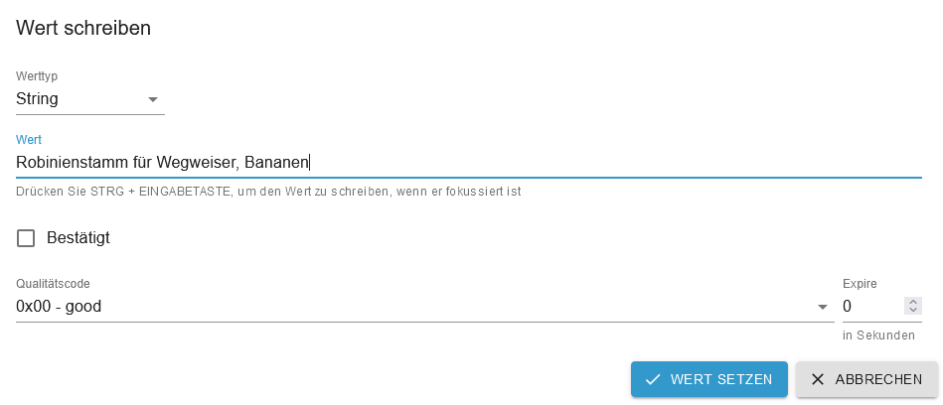Click the Qualitätscode field label
Image resolution: width=943 pixels, height=405 pixels.
click(x=53, y=284)
